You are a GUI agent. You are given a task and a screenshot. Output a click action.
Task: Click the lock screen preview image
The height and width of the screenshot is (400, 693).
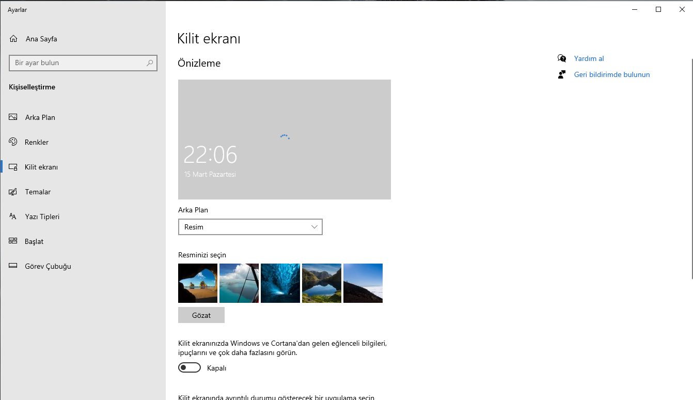[285, 140]
